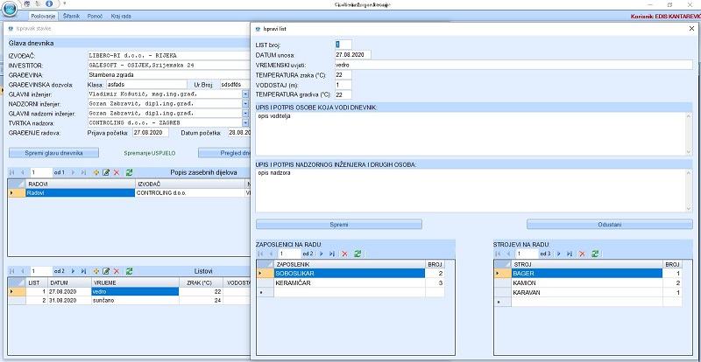The image size is (701, 362).
Task: Click the Odustani button
Action: click(611, 224)
